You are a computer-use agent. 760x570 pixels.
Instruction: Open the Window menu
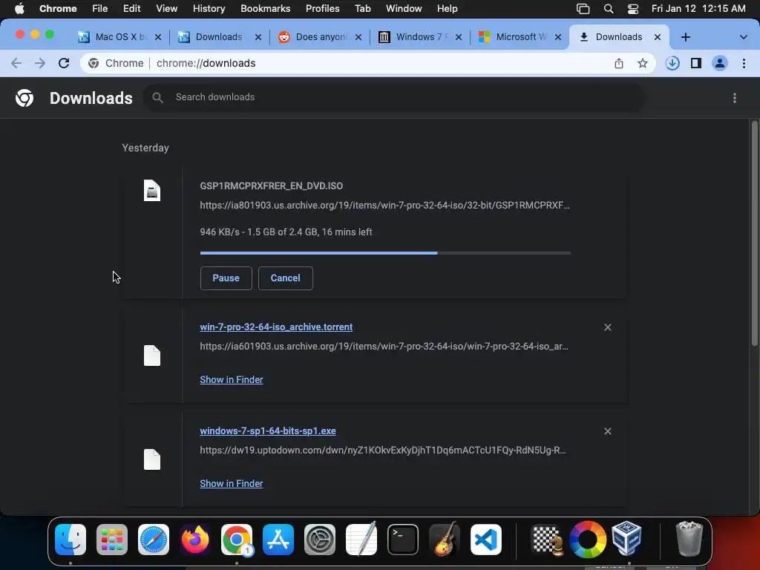point(404,8)
